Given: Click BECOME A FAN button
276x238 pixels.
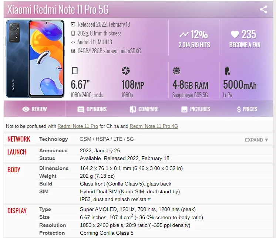Looking at the screenshot, I should [x=245, y=45].
